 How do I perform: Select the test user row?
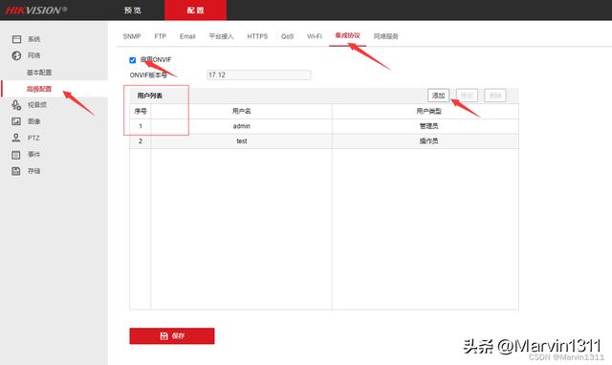pos(324,141)
